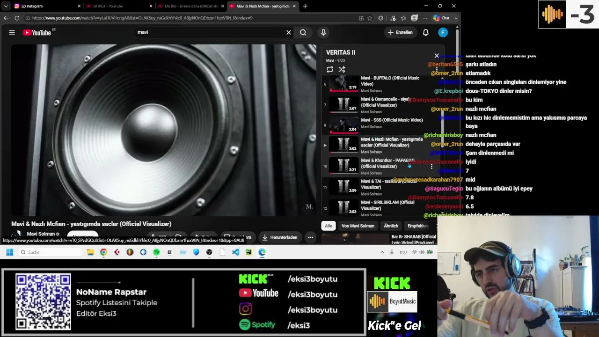This screenshot has width=599, height=337.
Task: Close the VERITAS II playlist panel
Action: point(437,56)
